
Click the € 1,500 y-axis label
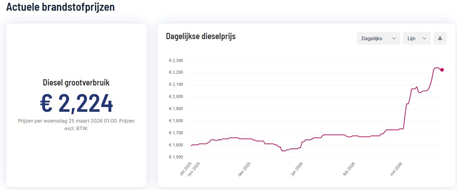pos(176,157)
